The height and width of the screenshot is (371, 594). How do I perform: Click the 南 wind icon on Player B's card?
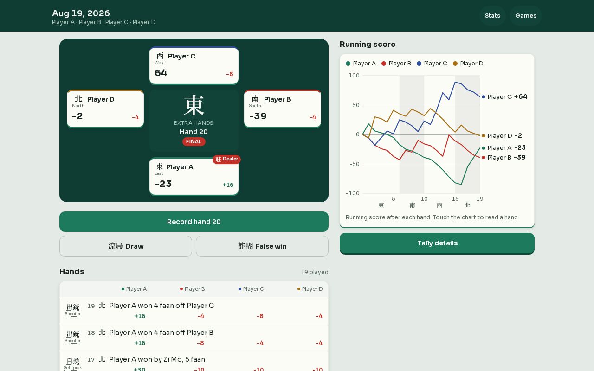[x=255, y=99]
